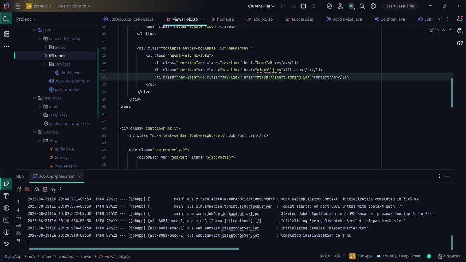The width and height of the screenshot is (466, 262).
Task: Open More tool windows ellipsis in left sidebar
Action: click(6, 46)
